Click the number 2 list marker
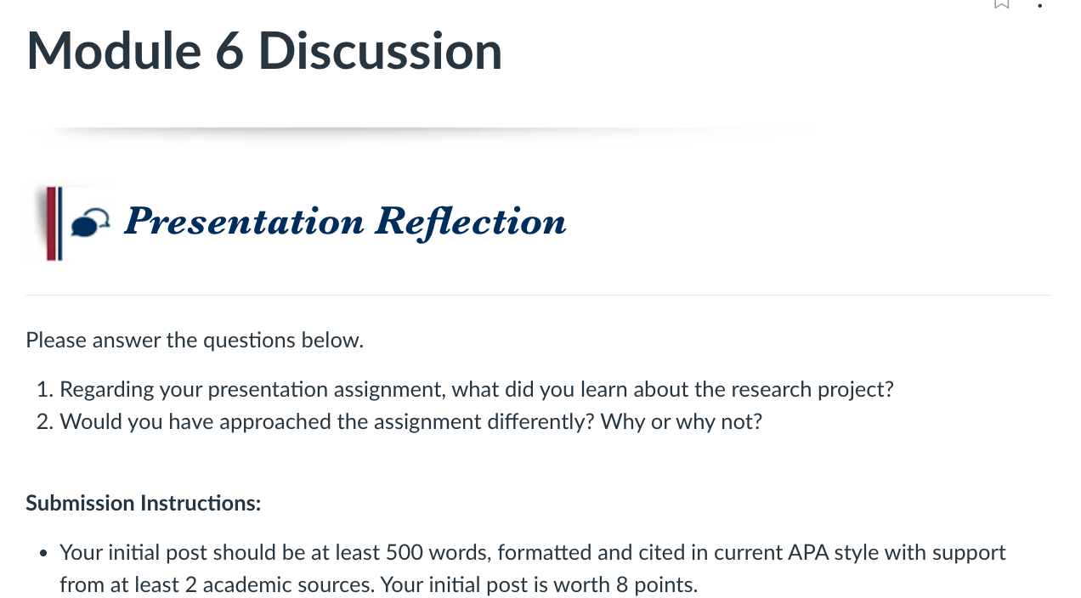Screen dimensions: 1081x598 (45, 422)
